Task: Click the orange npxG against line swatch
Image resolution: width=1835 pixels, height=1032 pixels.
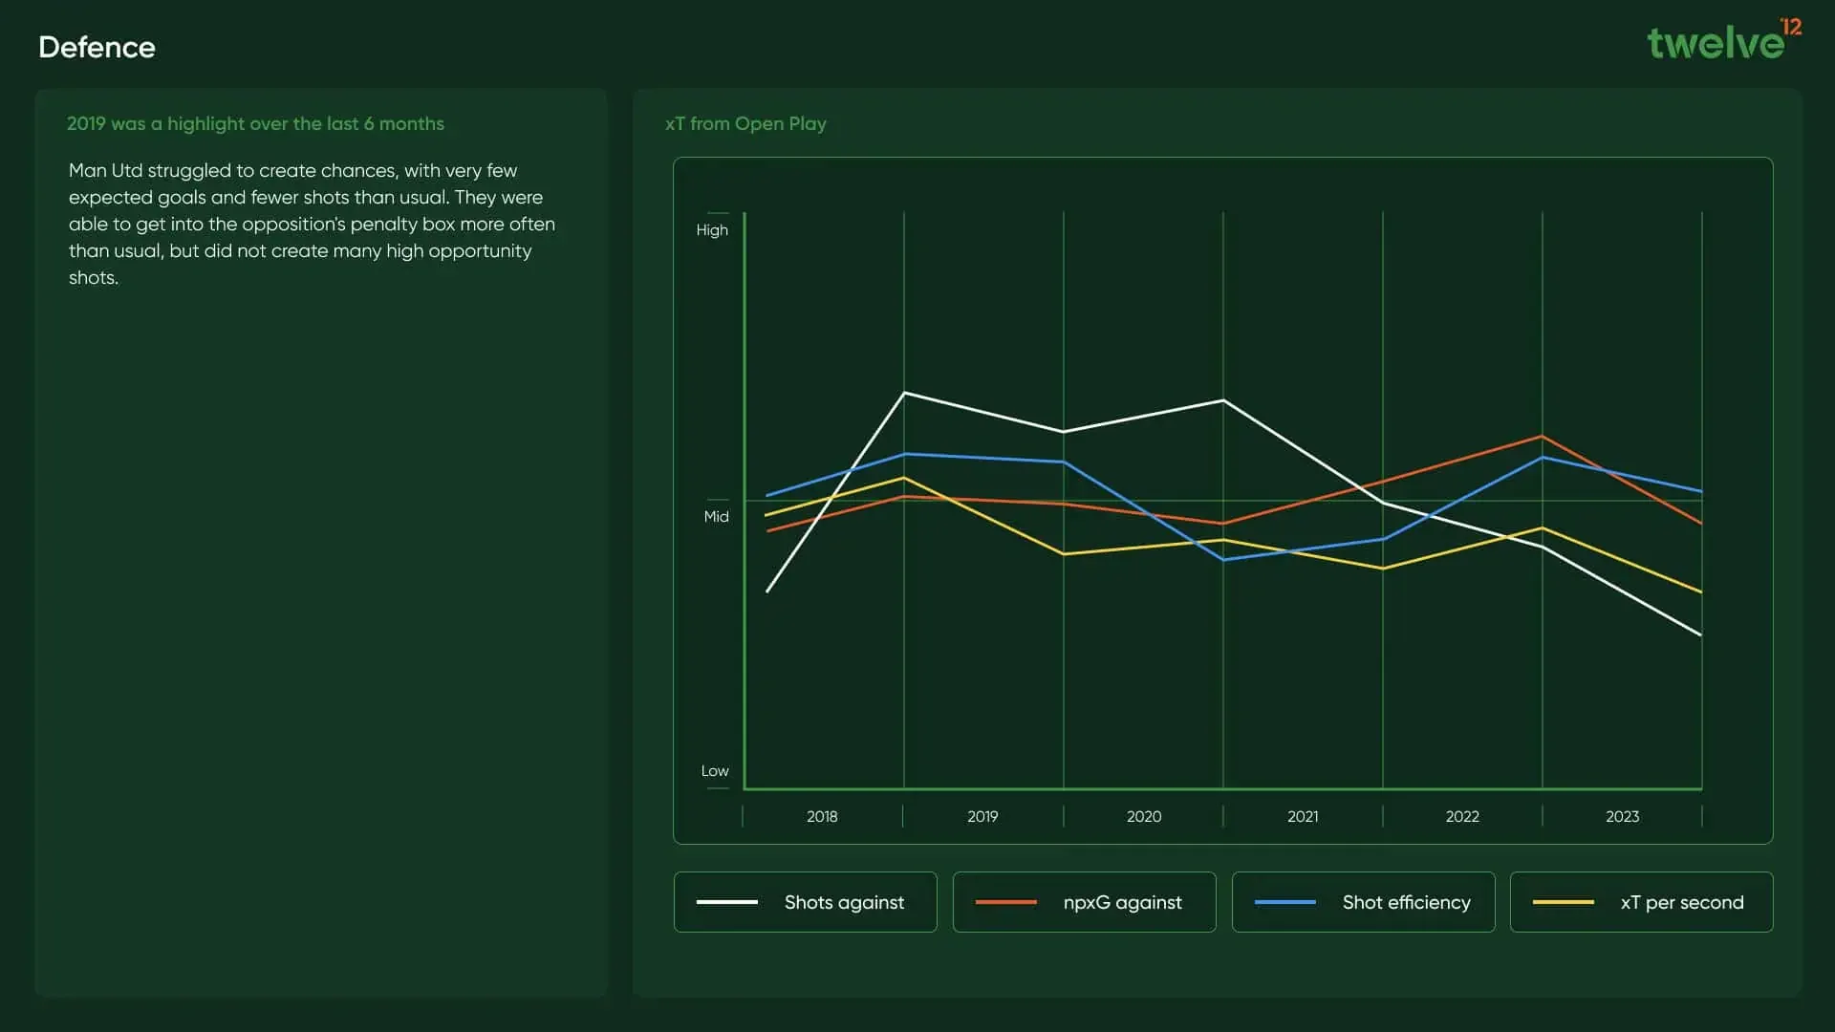Action: point(1005,902)
